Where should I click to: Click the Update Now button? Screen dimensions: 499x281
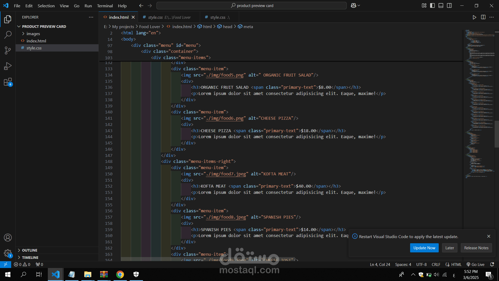tap(424, 248)
